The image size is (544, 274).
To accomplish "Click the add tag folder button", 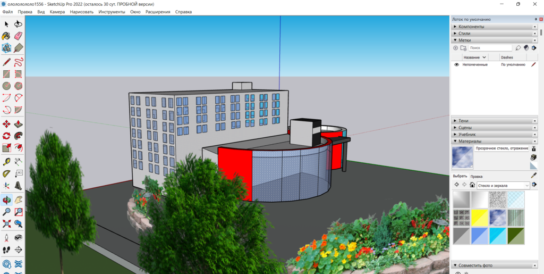I will [463, 48].
